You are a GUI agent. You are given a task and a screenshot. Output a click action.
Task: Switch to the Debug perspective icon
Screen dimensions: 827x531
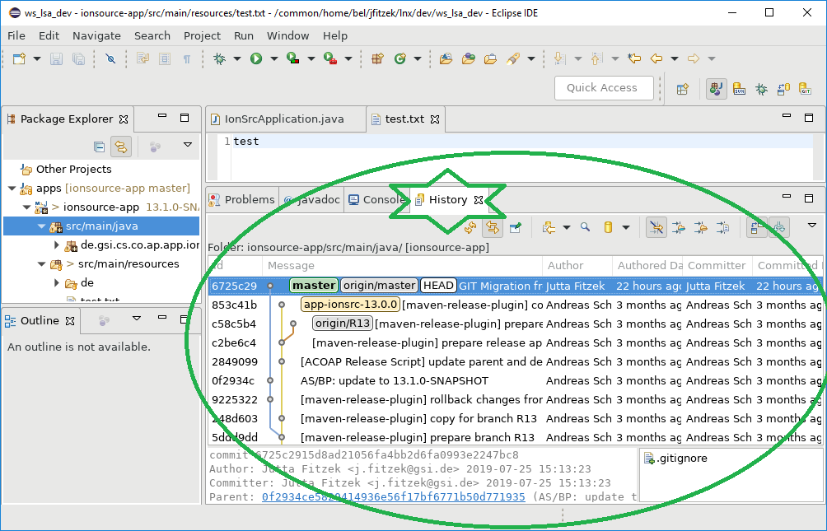[x=761, y=89]
